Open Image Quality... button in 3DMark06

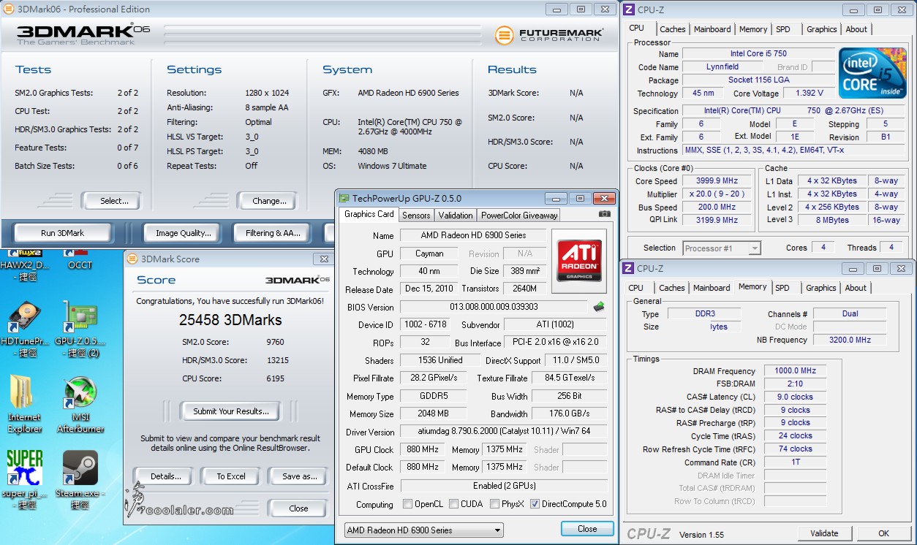183,233
